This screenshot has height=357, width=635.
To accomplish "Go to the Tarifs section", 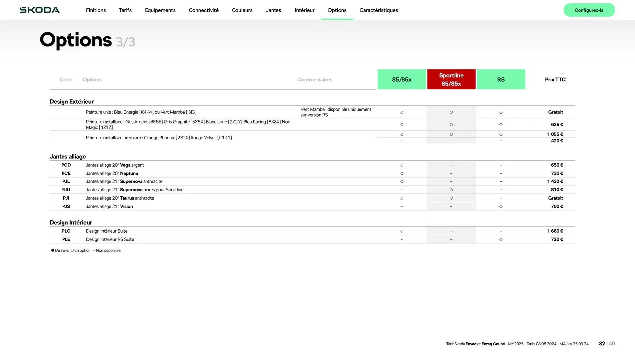I will [125, 10].
